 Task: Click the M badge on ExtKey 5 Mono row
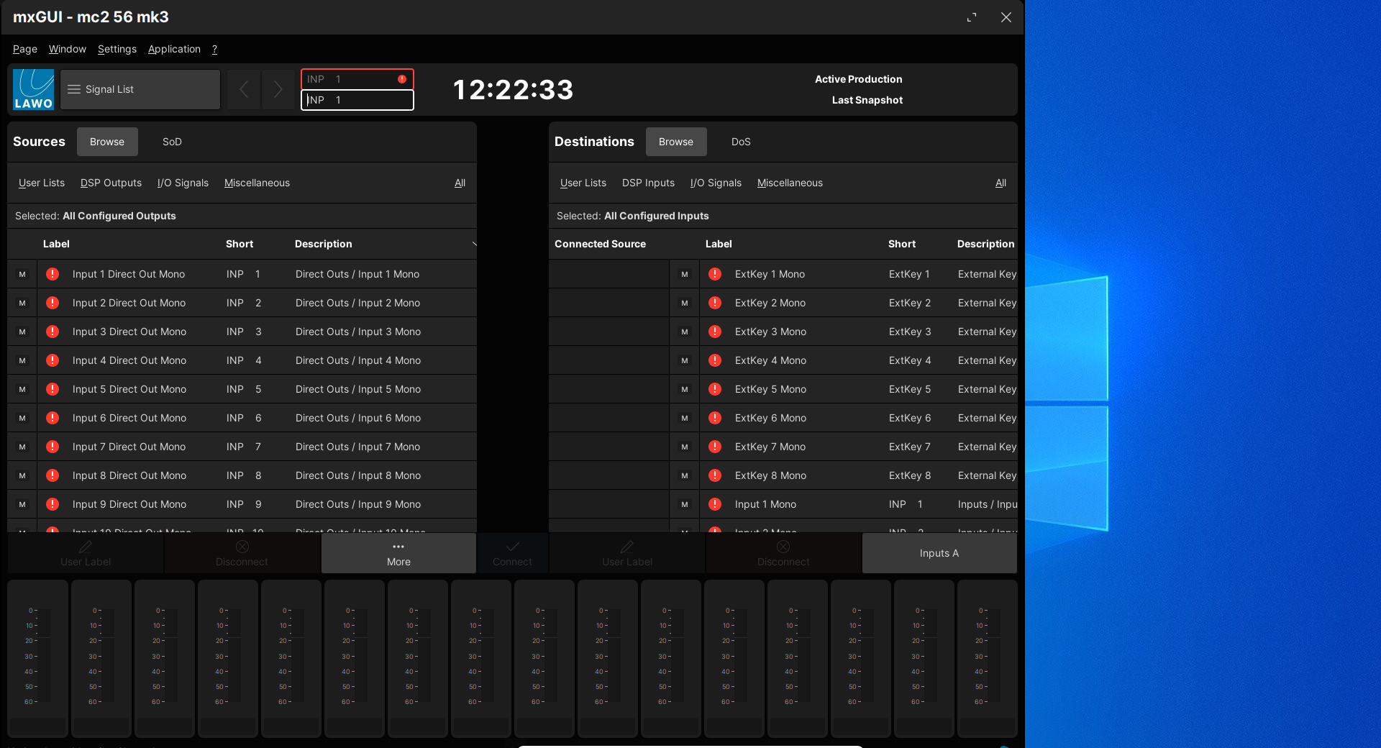point(685,389)
